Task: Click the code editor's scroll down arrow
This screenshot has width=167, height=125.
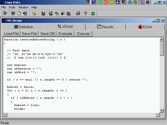Action: click(x=162, y=111)
